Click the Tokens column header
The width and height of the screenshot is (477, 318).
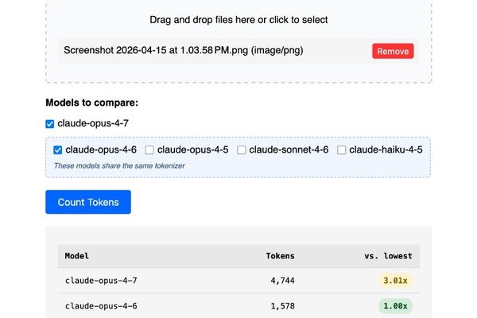[280, 256]
